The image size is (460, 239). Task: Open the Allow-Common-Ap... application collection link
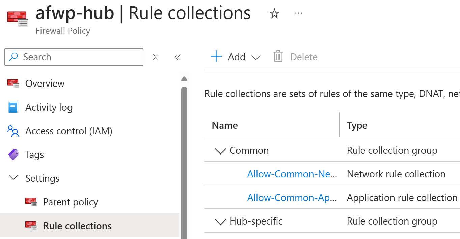(292, 198)
